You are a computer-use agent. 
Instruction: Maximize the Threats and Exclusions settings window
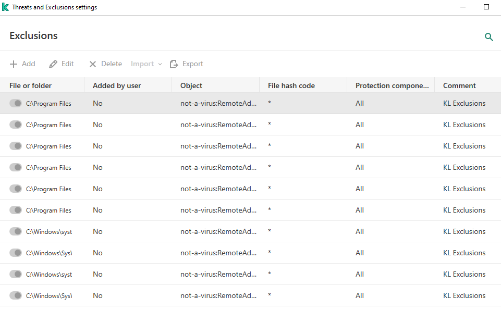486,7
